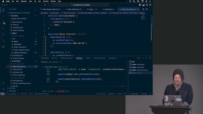Open game.test.js in the explorer

tap(17, 22)
